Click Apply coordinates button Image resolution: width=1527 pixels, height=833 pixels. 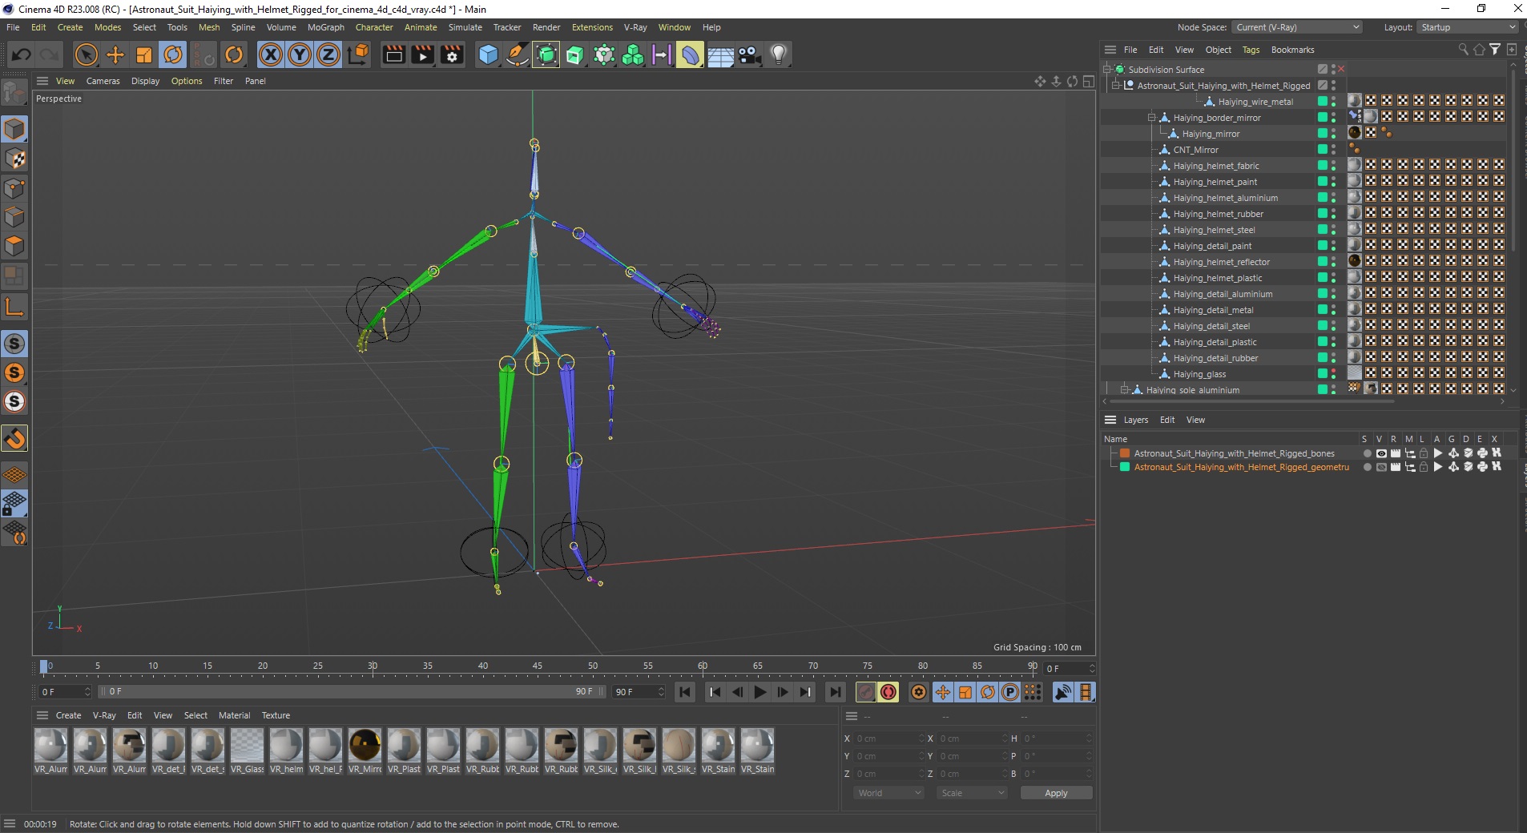click(1056, 793)
